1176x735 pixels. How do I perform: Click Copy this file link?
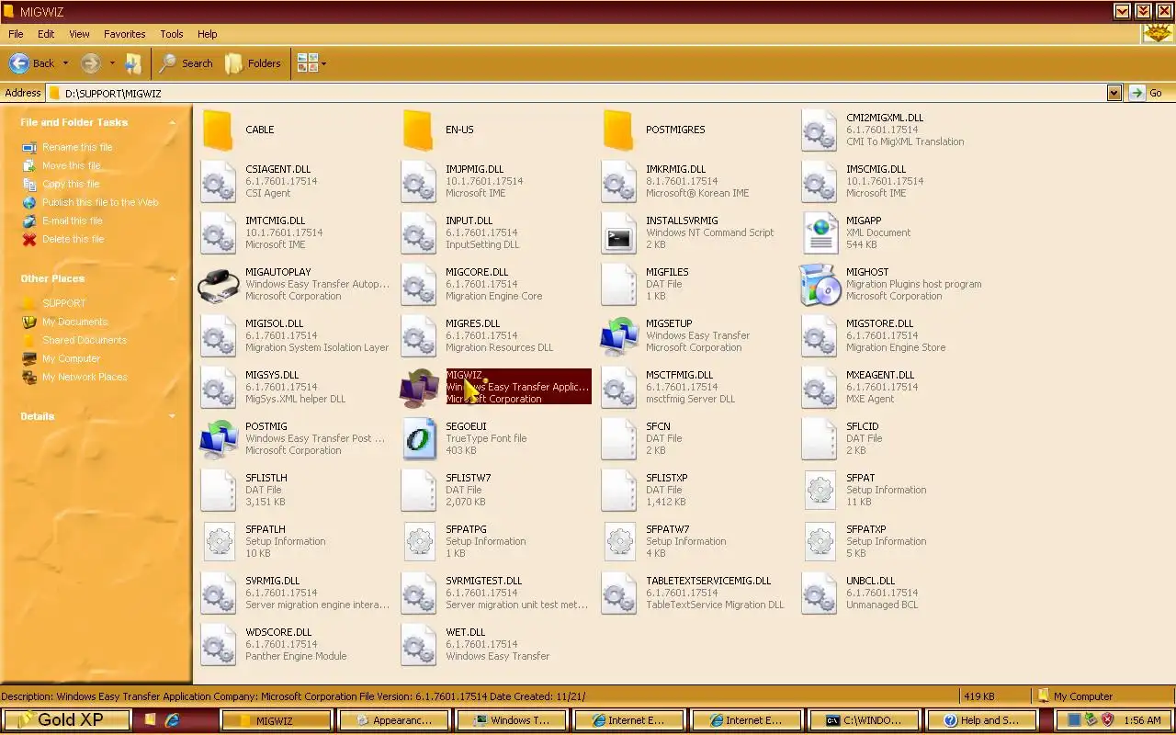tap(71, 184)
